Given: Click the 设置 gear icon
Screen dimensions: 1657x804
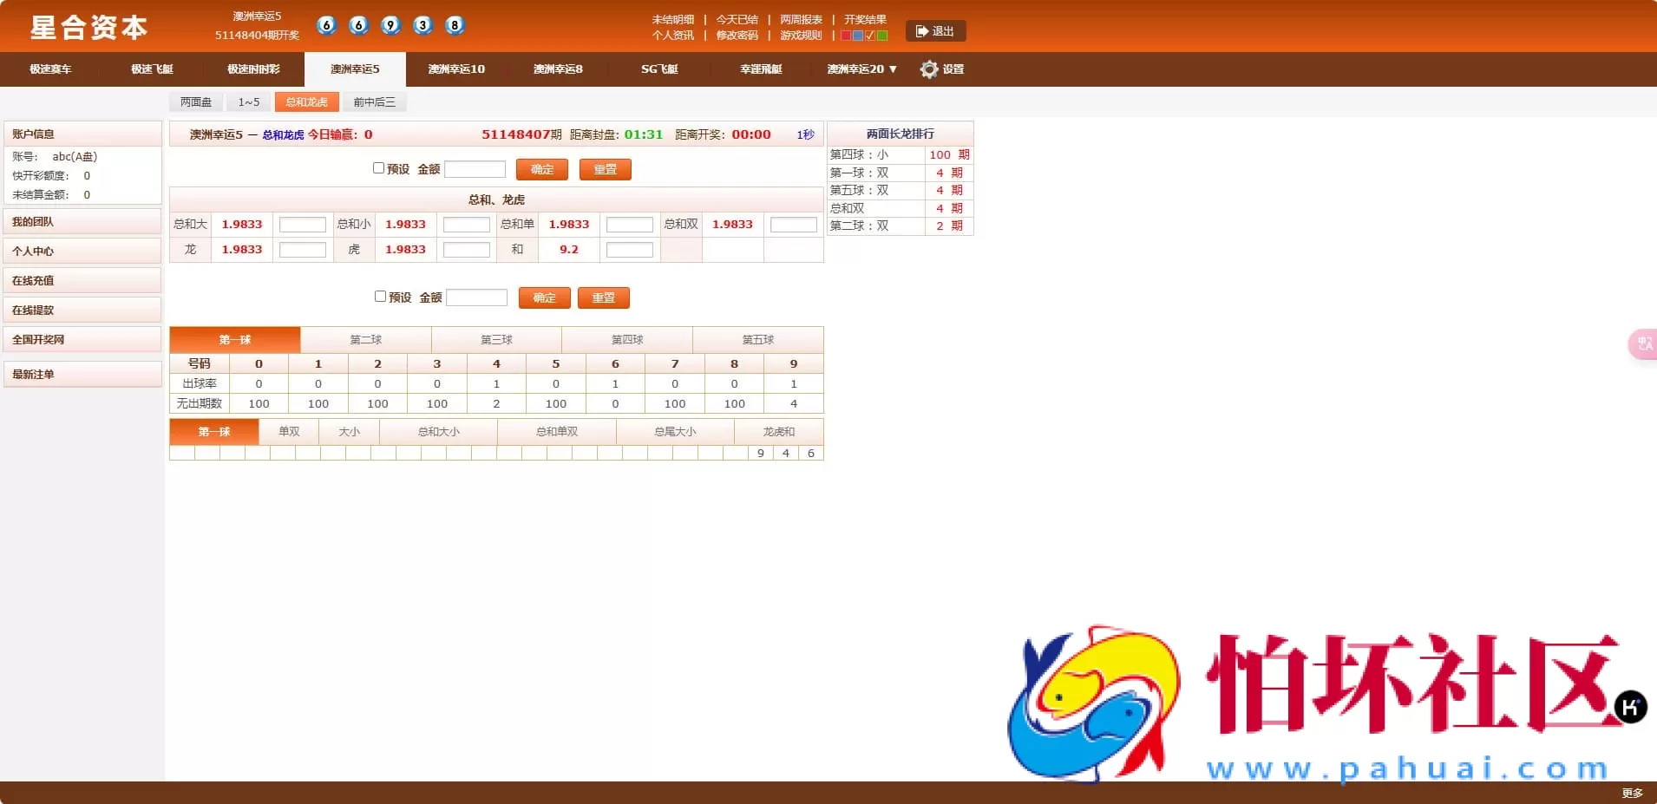Looking at the screenshot, I should click(x=929, y=69).
